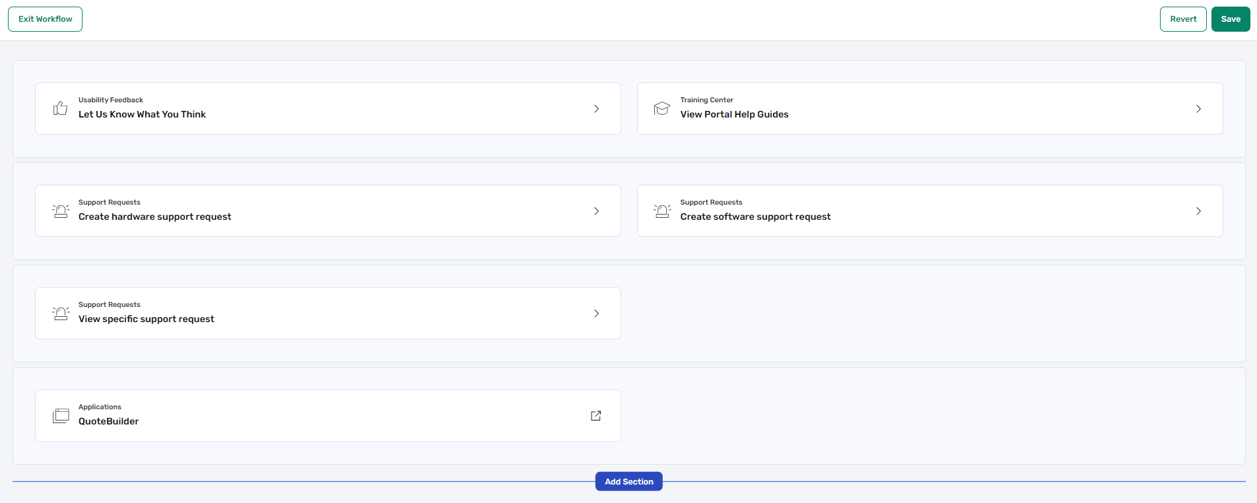
Task: Expand the View Portal Help Guides chevron
Action: coord(1199,109)
